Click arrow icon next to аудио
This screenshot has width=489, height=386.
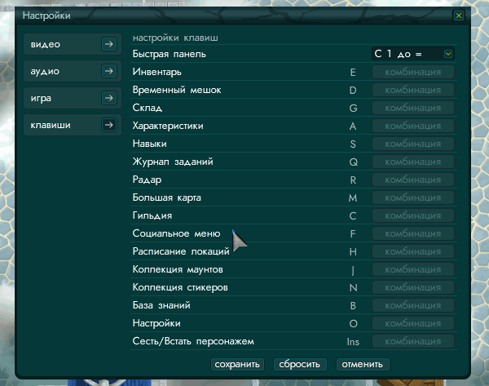pyautogui.click(x=109, y=71)
